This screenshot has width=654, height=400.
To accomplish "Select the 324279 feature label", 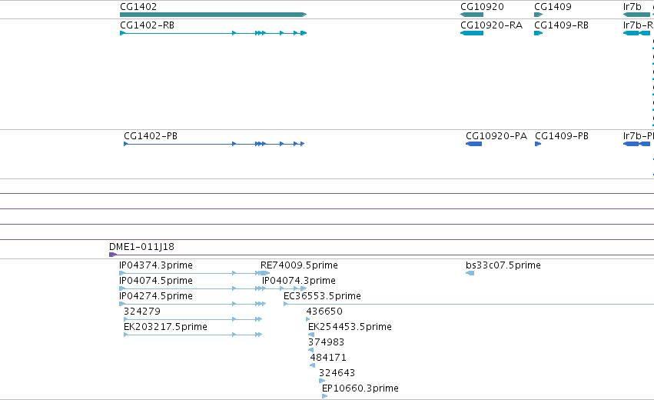I will tap(142, 312).
